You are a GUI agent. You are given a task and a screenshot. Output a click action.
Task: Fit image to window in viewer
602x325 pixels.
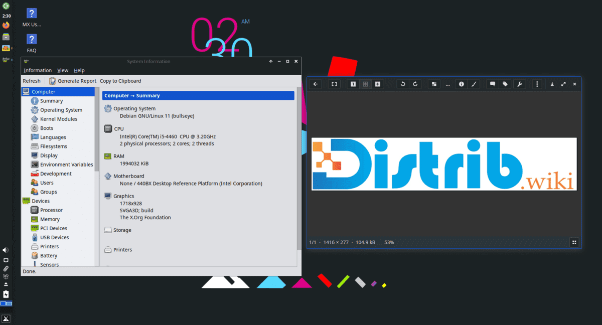click(x=366, y=84)
